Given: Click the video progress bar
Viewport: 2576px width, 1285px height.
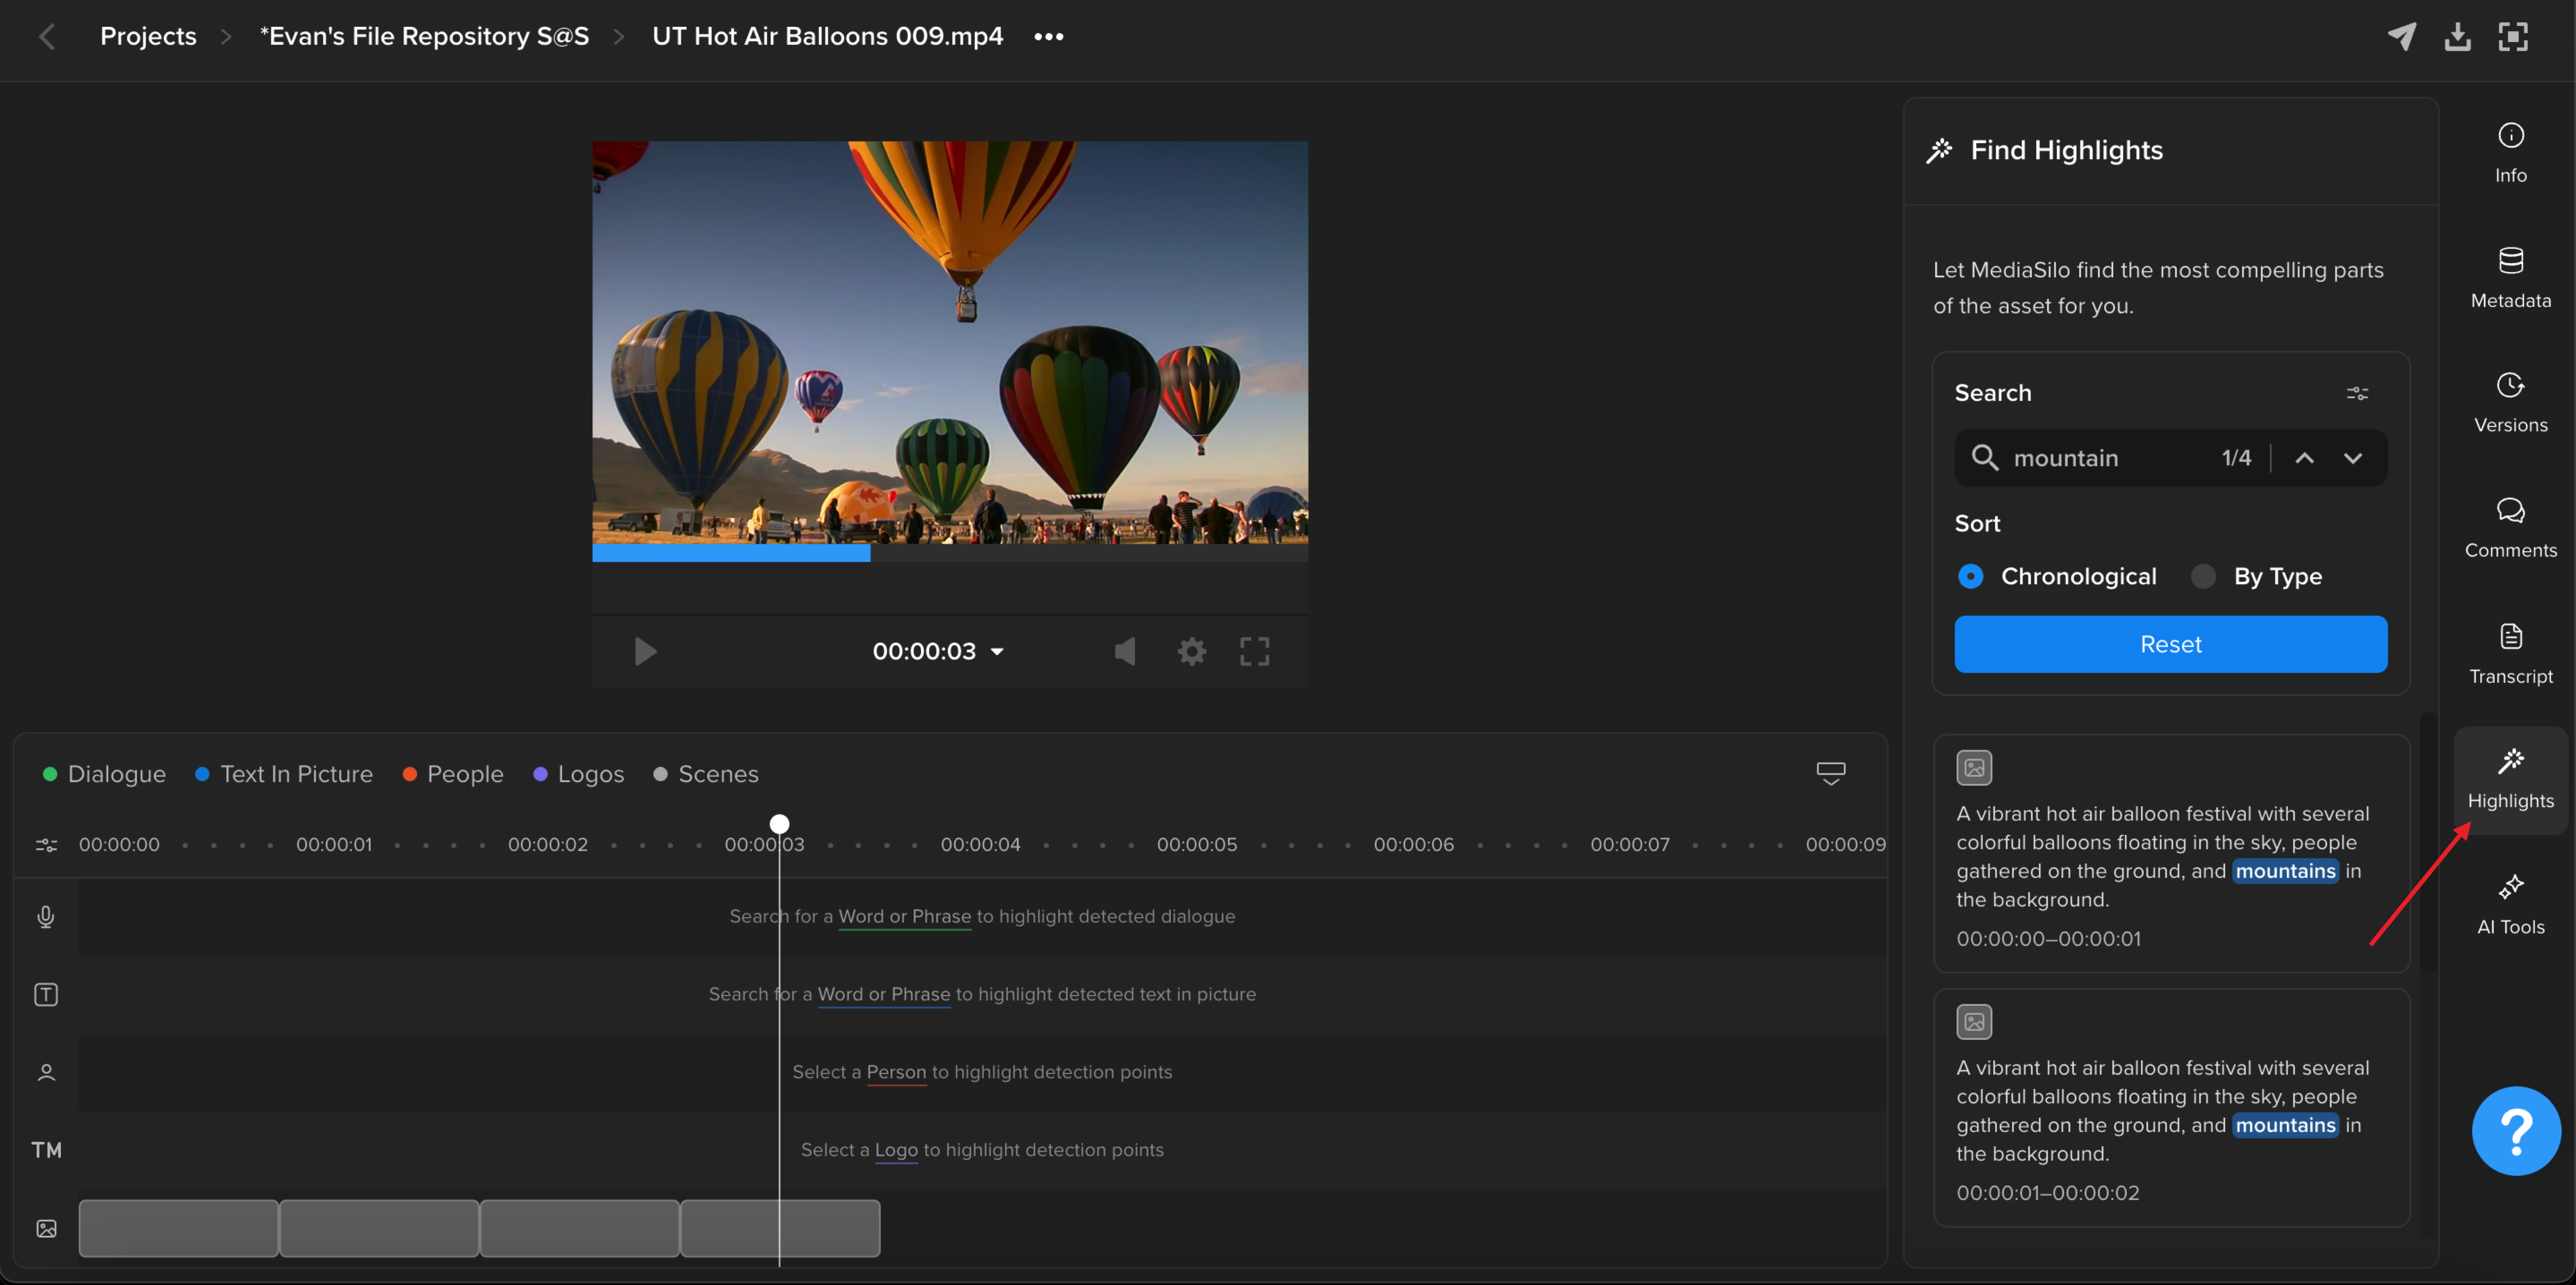Looking at the screenshot, I should [949, 553].
